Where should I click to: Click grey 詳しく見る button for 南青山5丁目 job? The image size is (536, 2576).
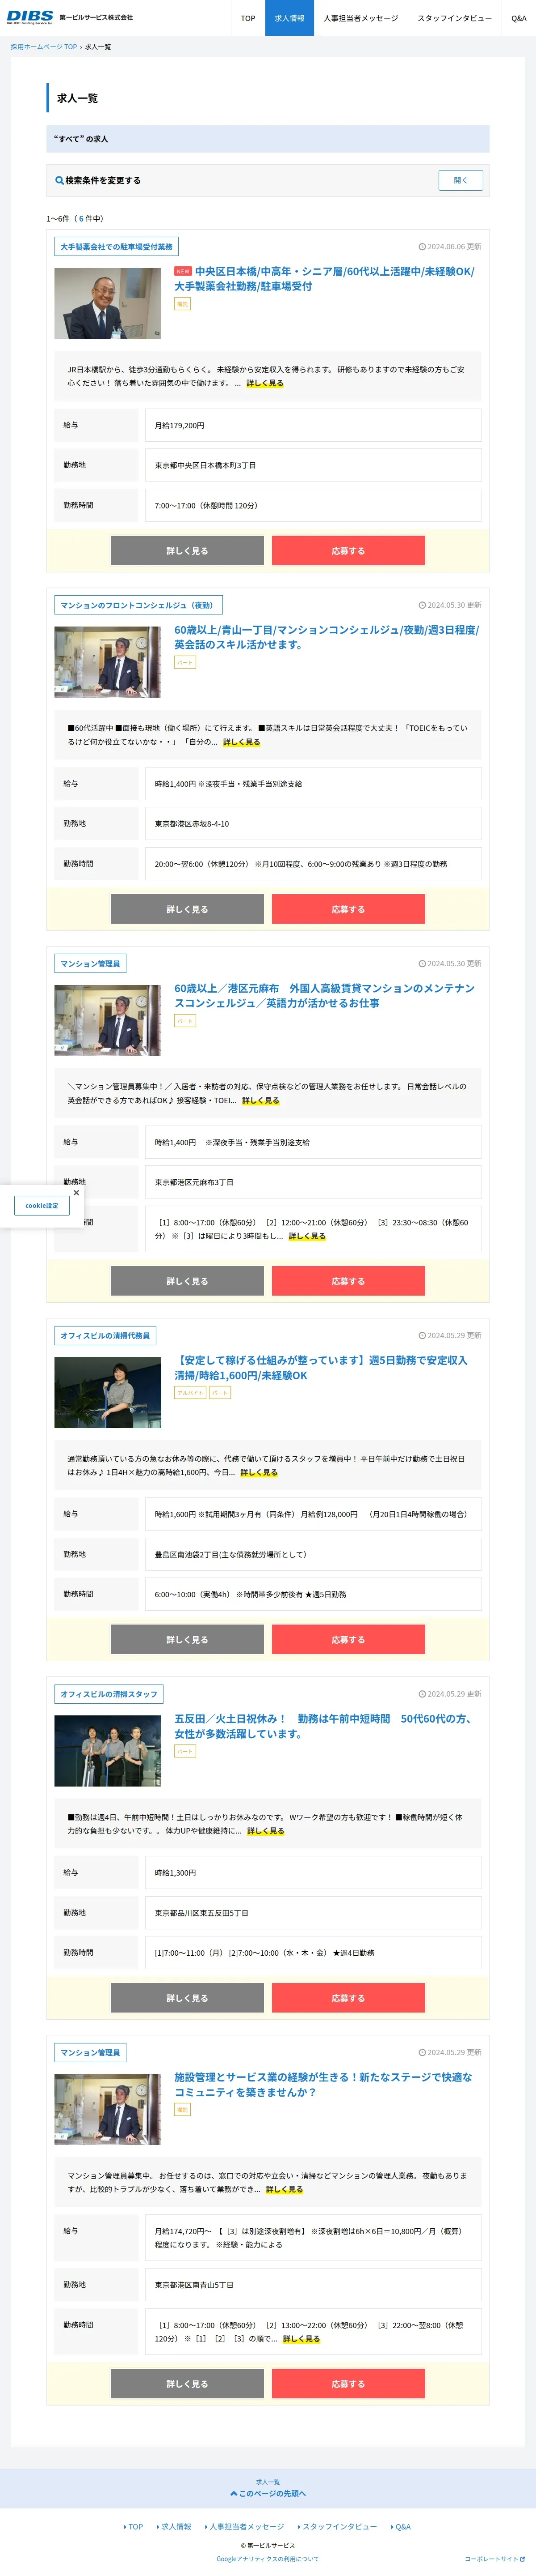coord(187,2384)
